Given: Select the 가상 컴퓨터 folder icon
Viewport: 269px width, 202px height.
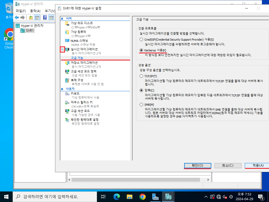Looking at the screenshot, I should click(67, 32).
